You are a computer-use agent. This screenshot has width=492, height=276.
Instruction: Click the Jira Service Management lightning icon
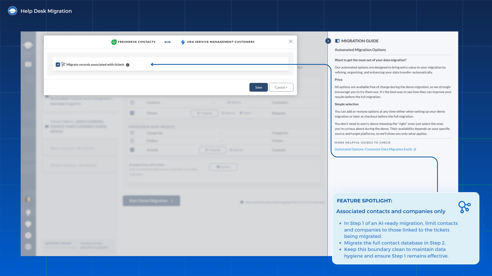click(183, 42)
